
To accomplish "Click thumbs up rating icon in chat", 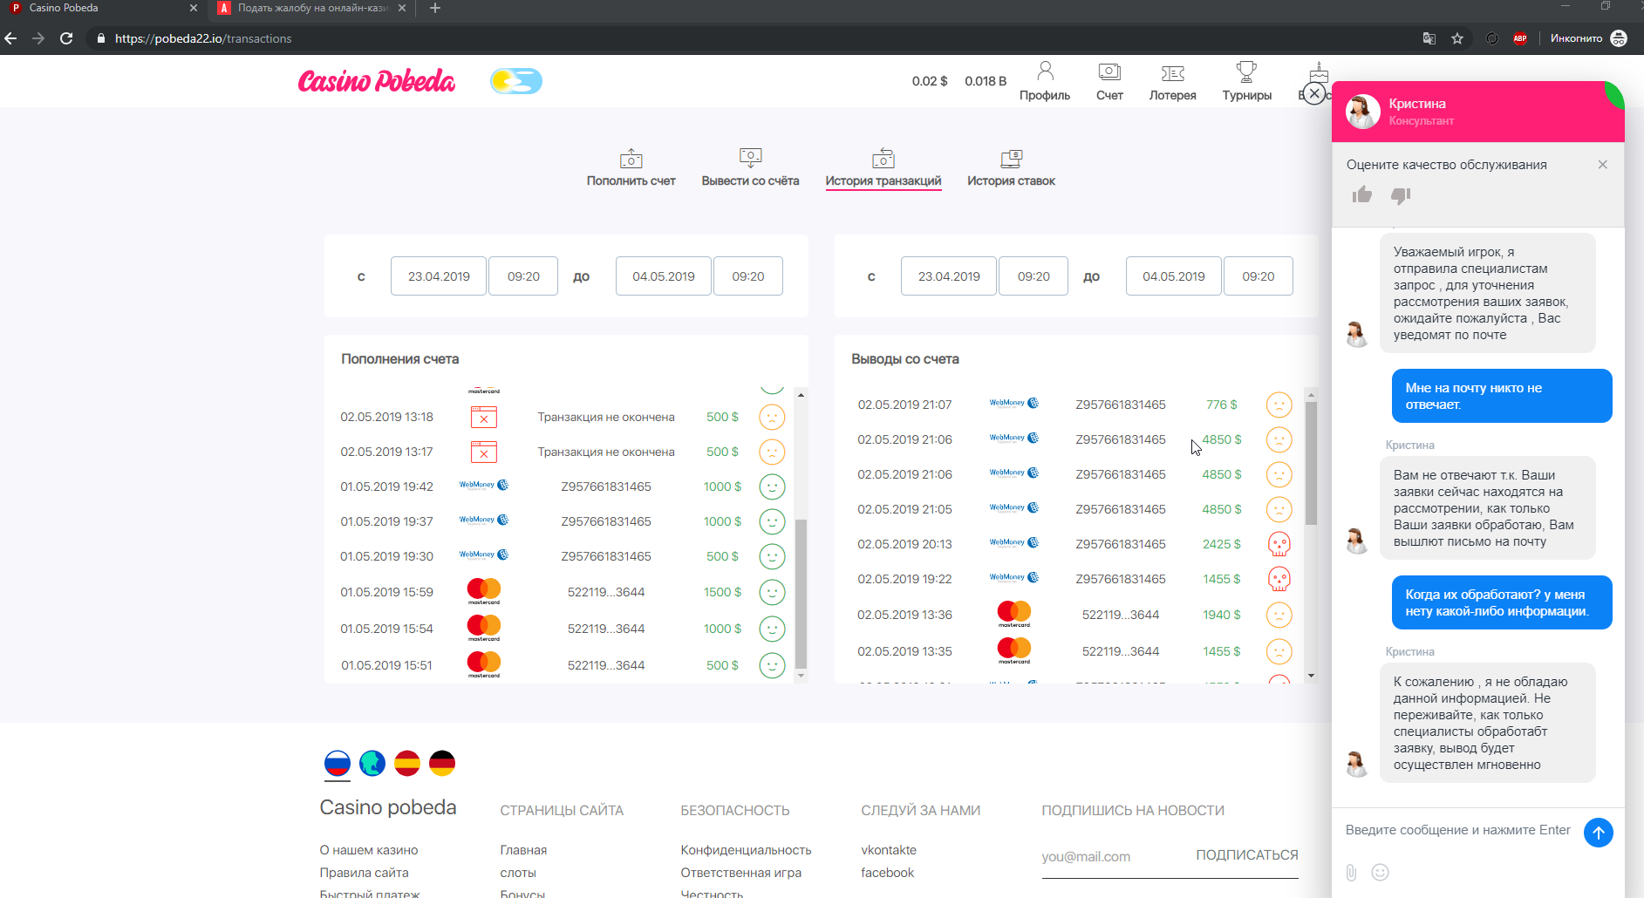I will [1361, 195].
